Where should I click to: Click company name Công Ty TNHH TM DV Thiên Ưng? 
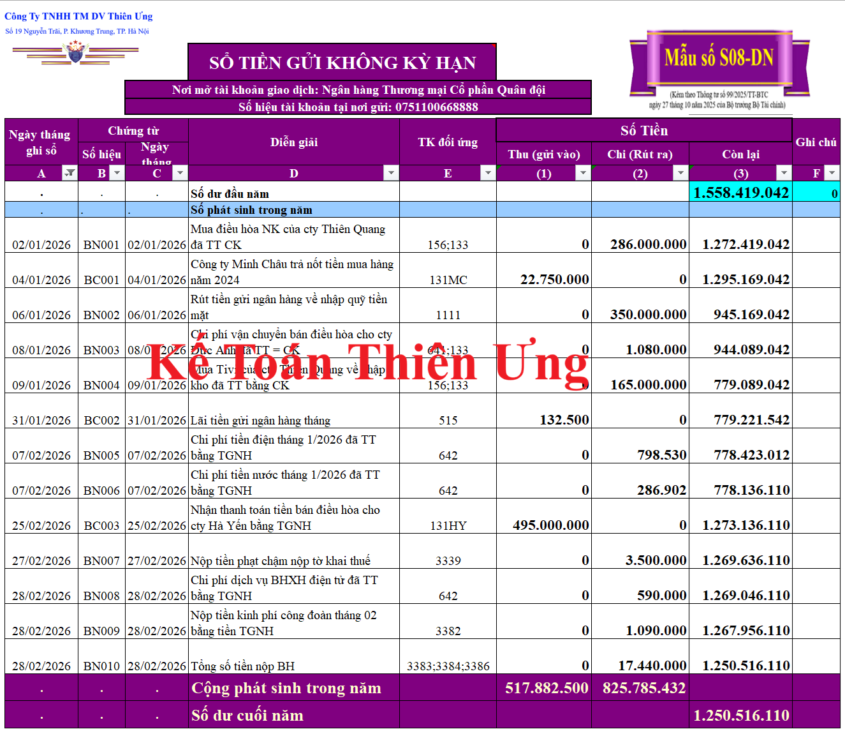[x=78, y=16]
